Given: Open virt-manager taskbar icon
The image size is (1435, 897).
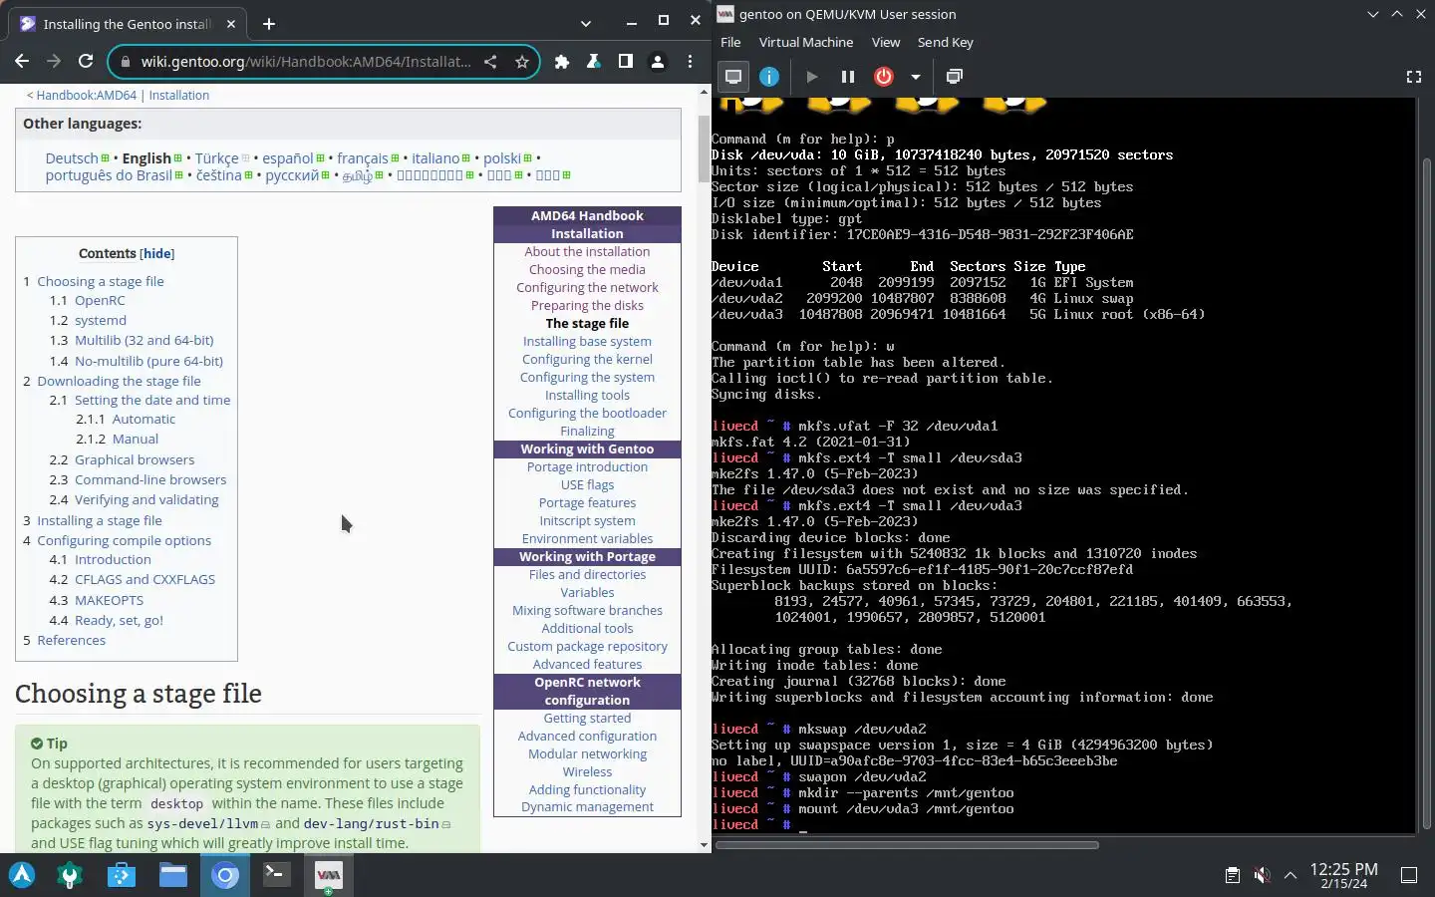Looking at the screenshot, I should (328, 875).
